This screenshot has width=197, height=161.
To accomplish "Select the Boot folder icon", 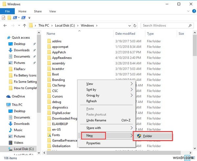I will click(x=49, y=74).
